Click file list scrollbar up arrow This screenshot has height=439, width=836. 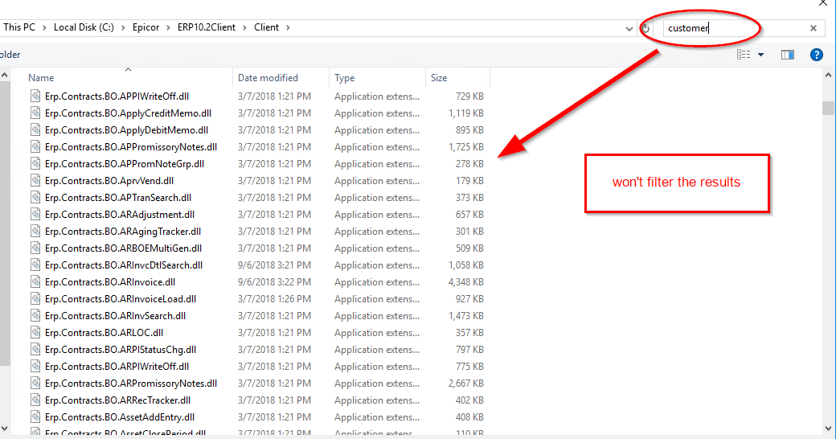pyautogui.click(x=828, y=76)
